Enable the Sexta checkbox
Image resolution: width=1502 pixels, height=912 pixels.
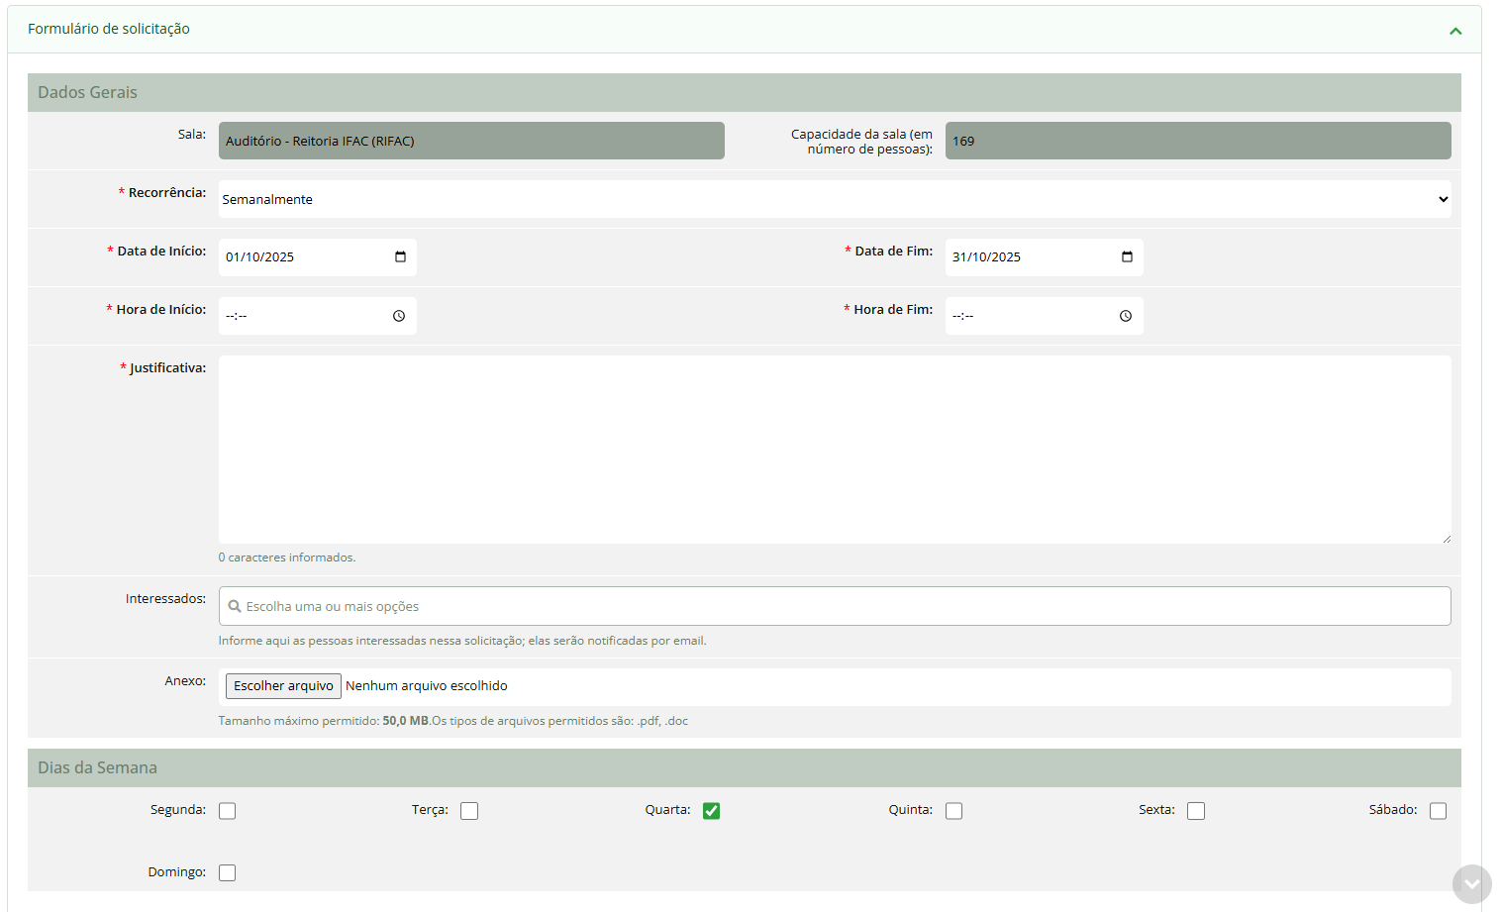(x=1196, y=811)
